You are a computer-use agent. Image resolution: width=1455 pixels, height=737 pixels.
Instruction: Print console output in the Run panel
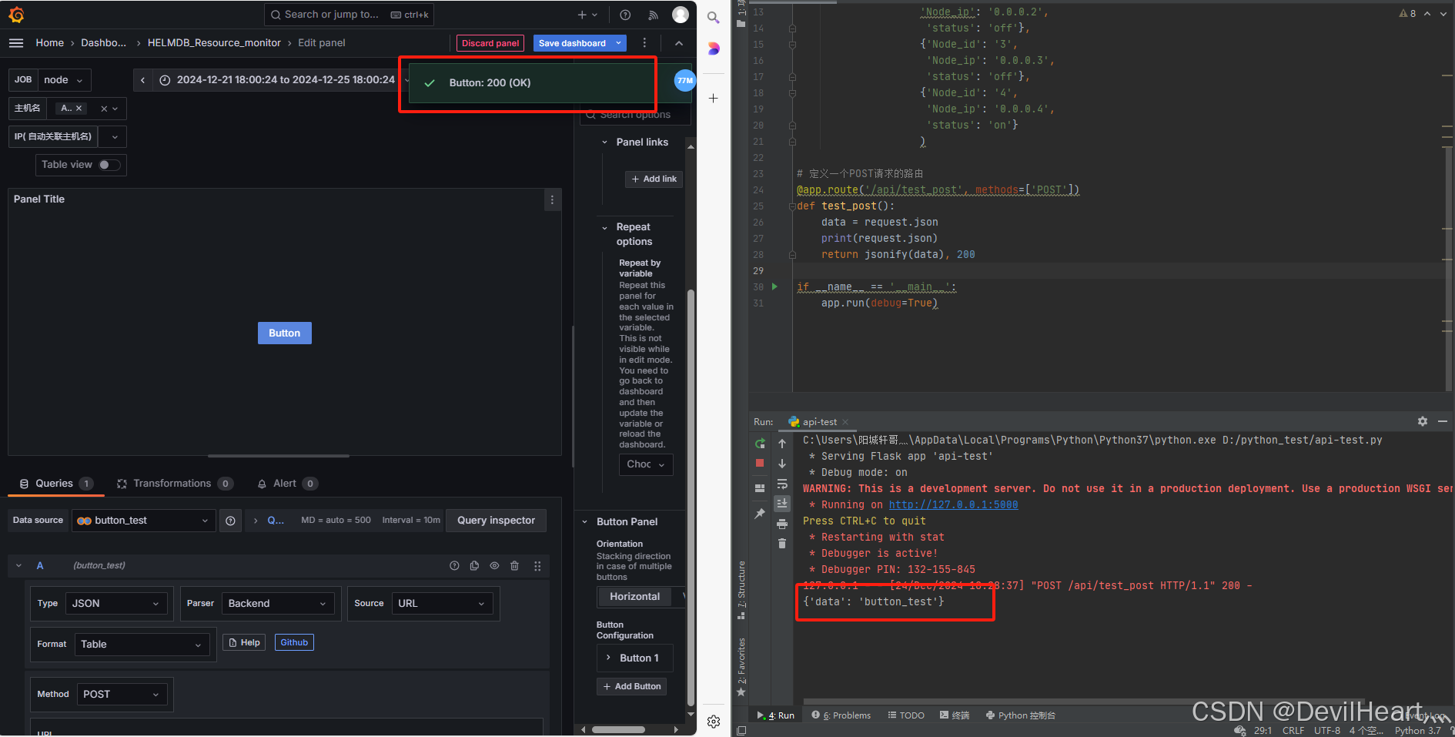(782, 524)
